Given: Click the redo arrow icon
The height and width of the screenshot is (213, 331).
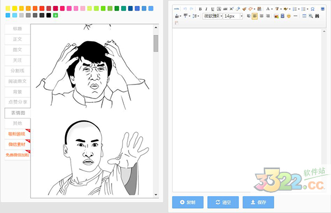Looking at the screenshot, I should point(192,9).
